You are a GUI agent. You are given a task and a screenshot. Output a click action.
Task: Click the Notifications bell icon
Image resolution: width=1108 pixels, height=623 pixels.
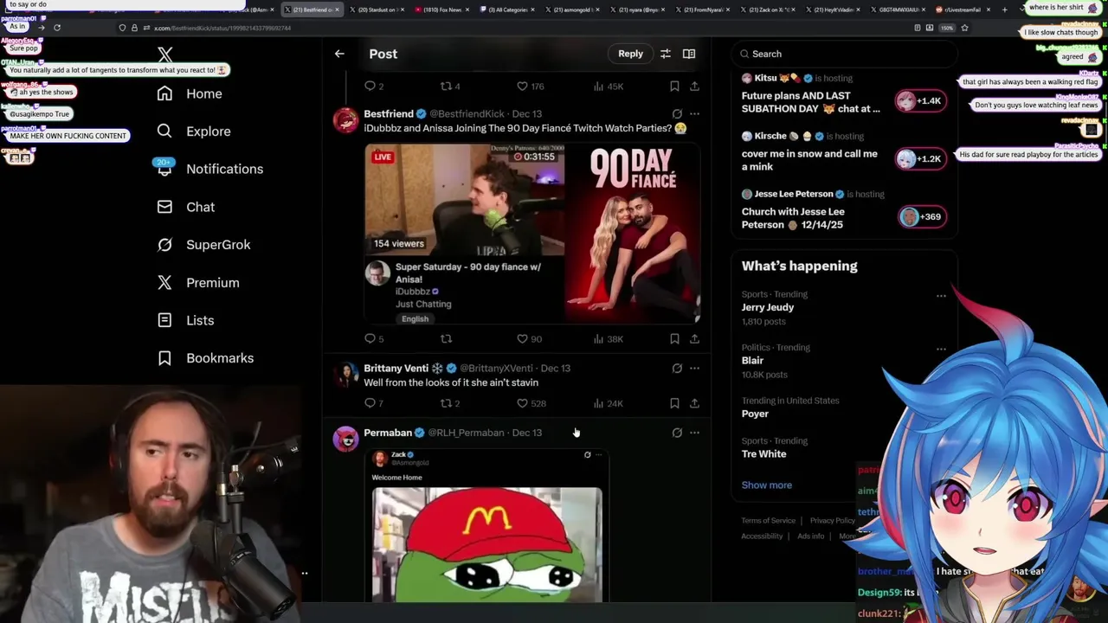tap(164, 169)
